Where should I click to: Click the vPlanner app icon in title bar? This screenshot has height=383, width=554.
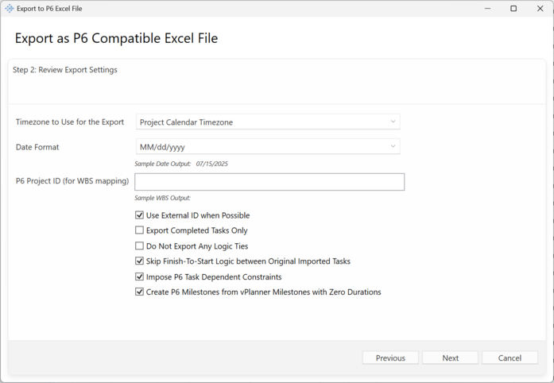pyautogui.click(x=10, y=9)
